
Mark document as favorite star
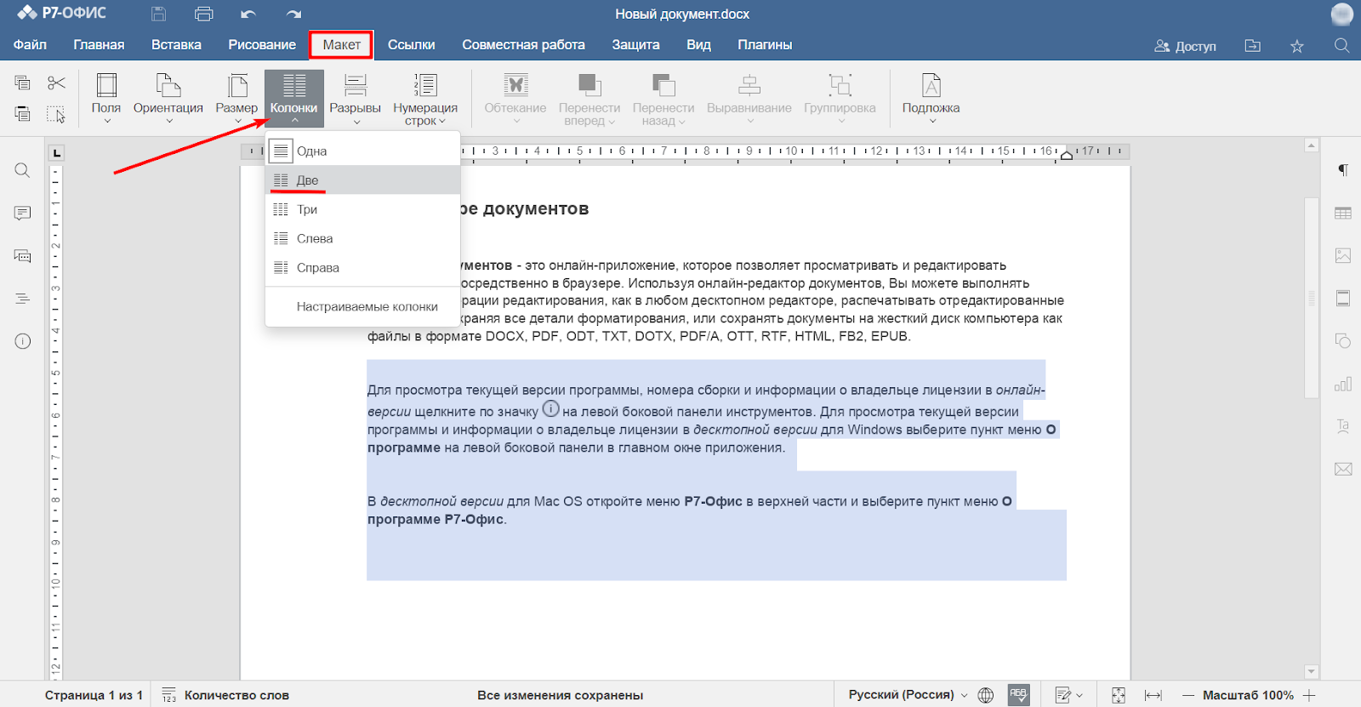[1297, 46]
